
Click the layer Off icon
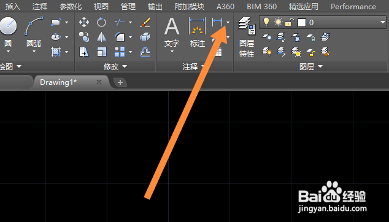pyautogui.click(x=267, y=38)
